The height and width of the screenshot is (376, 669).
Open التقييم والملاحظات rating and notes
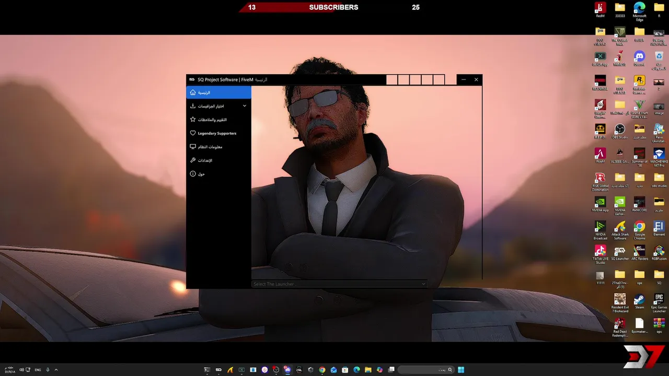[x=218, y=120]
